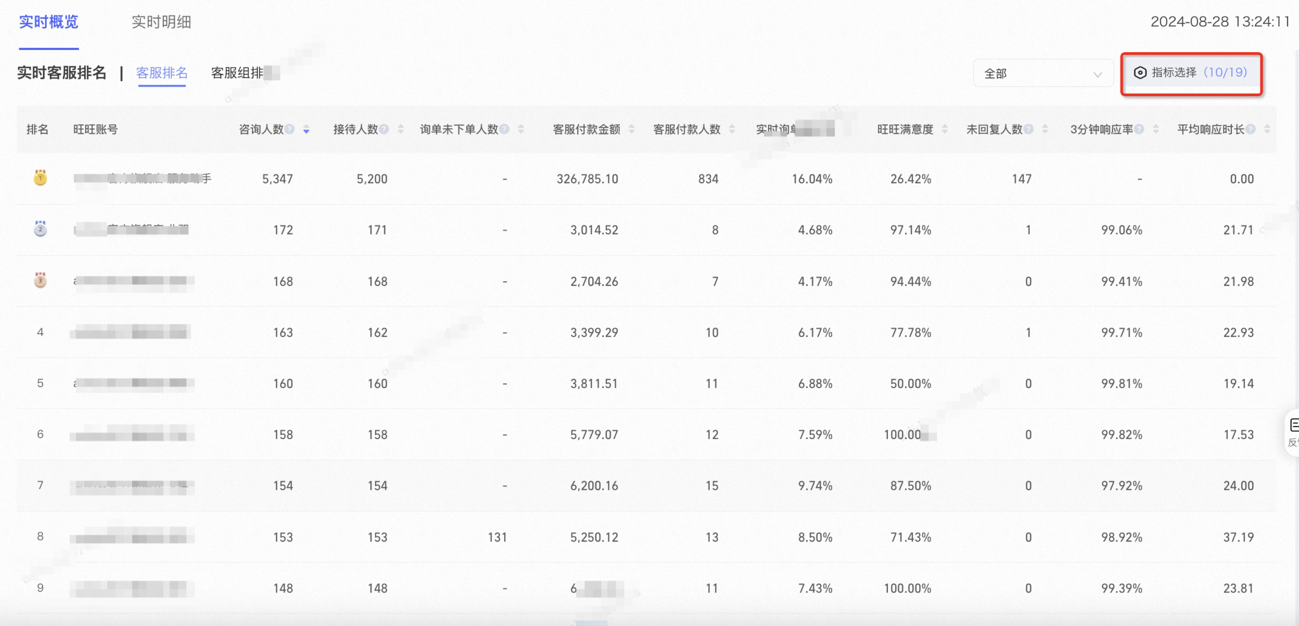
Task: Click the 77.78% satisfaction cell
Action: (x=911, y=333)
